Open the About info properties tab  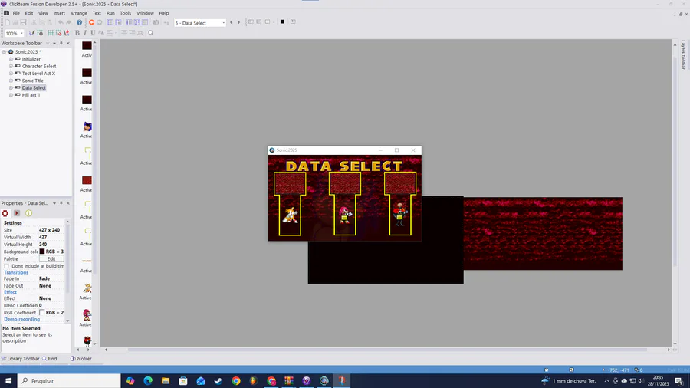click(x=28, y=213)
